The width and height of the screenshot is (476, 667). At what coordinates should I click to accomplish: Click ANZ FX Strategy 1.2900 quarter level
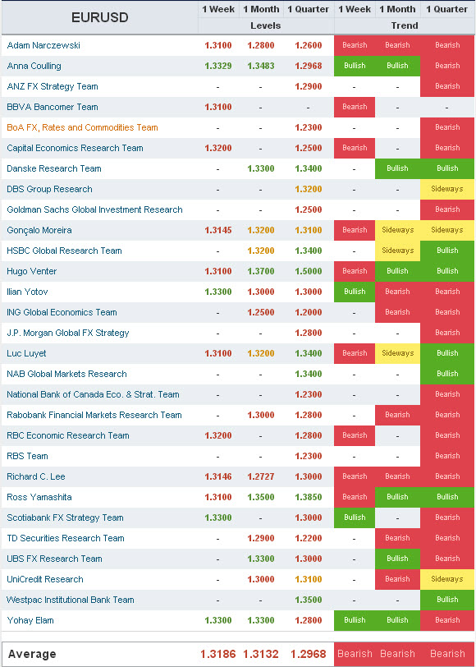pos(308,86)
